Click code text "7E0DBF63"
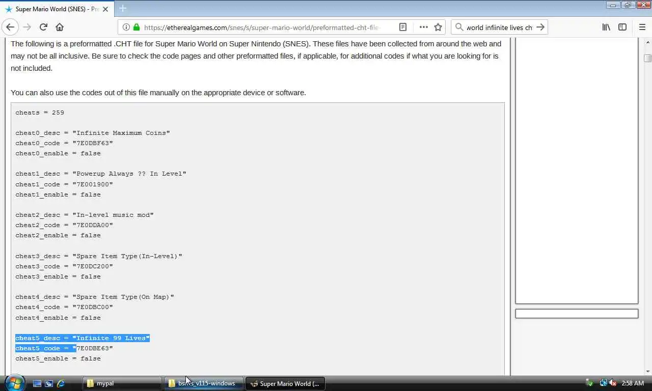Image resolution: width=652 pixels, height=391 pixels. (x=93, y=143)
